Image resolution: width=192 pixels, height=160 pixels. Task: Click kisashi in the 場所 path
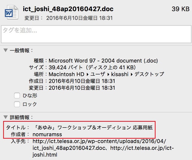pyautogui.click(x=118, y=74)
